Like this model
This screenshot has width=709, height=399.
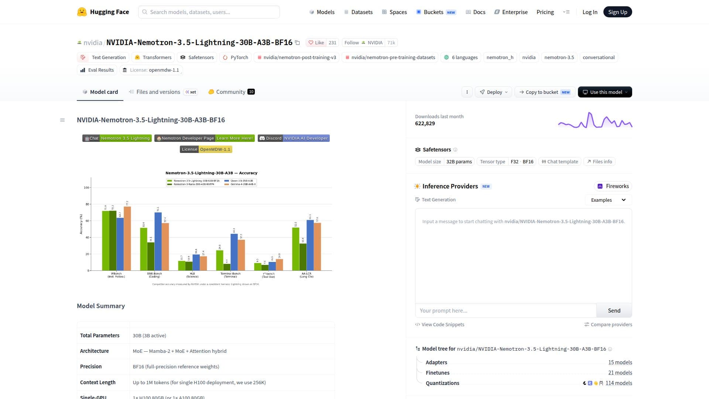click(x=316, y=42)
